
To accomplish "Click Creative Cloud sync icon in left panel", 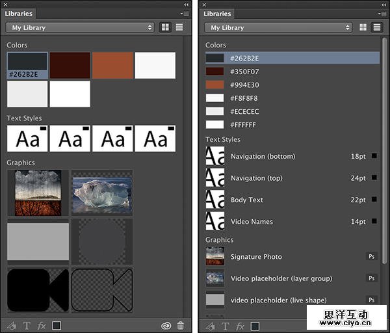I will click(166, 325).
